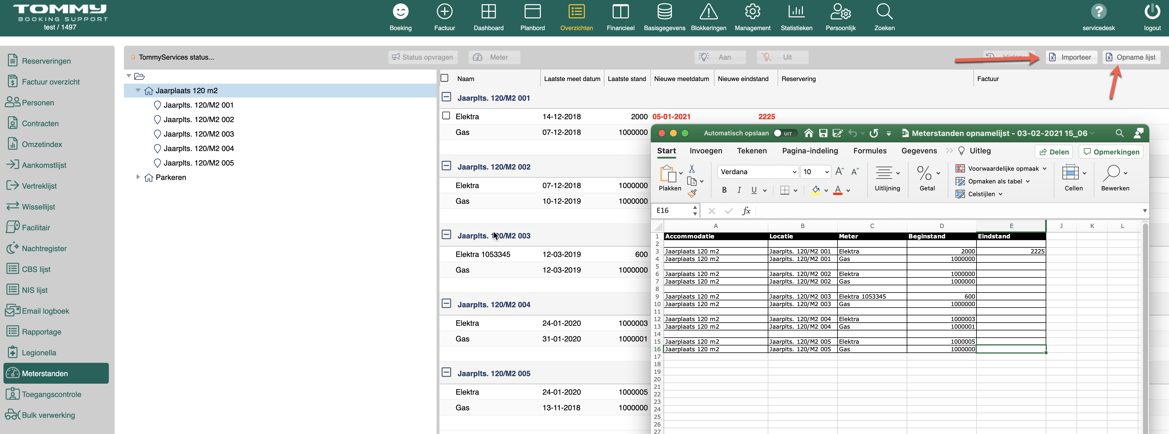Collapse the Jaarplts. 120/M2 003 group

(x=446, y=235)
